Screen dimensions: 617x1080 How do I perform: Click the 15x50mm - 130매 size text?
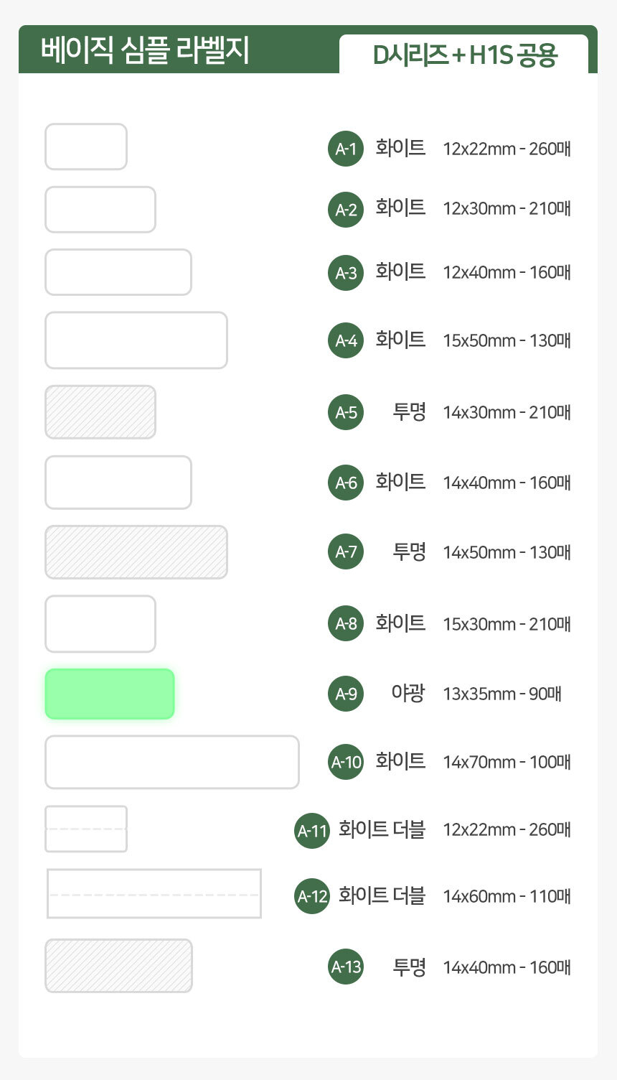(507, 340)
